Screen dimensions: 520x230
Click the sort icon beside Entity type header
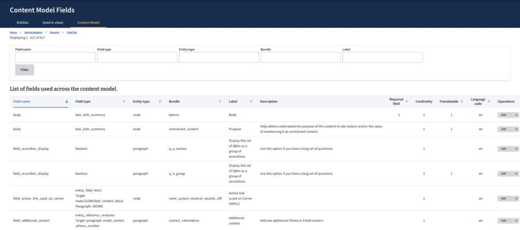160,102
